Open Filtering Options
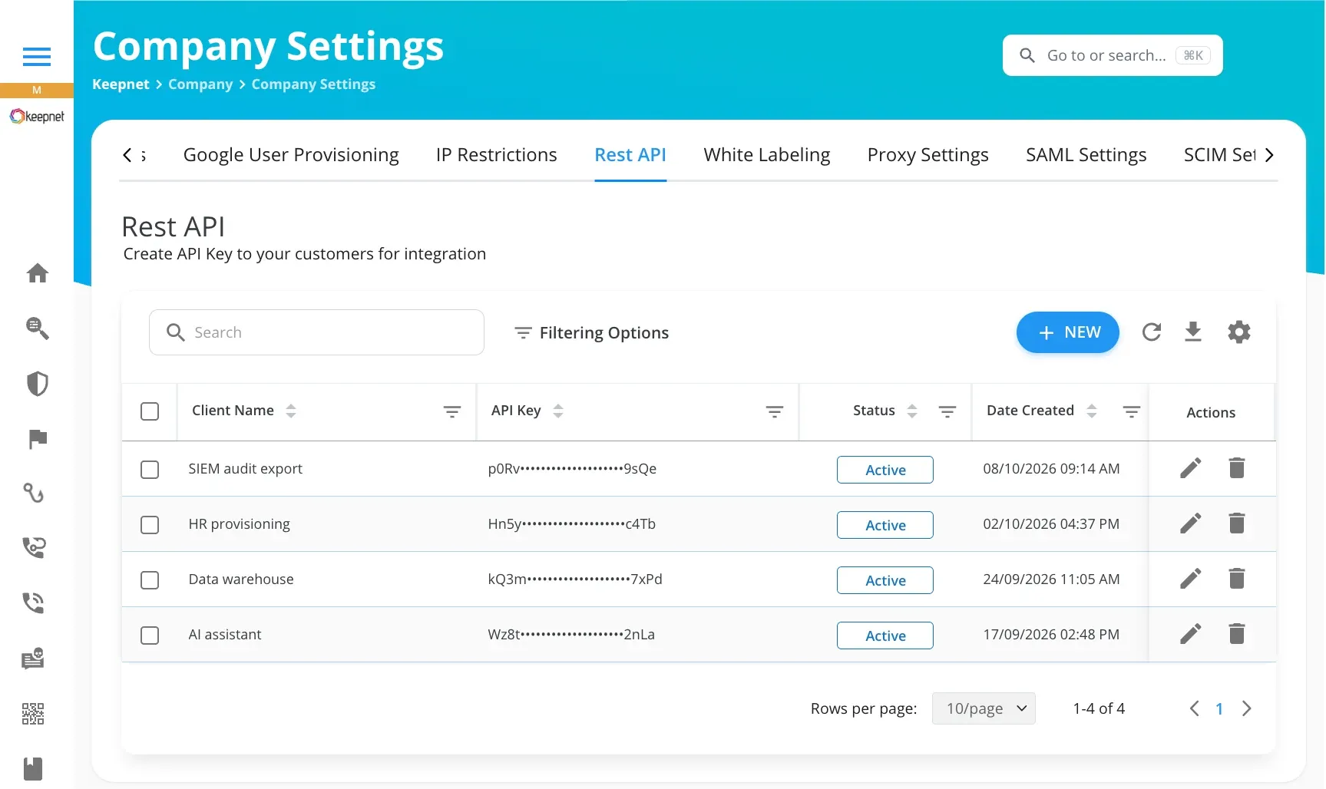 click(591, 333)
